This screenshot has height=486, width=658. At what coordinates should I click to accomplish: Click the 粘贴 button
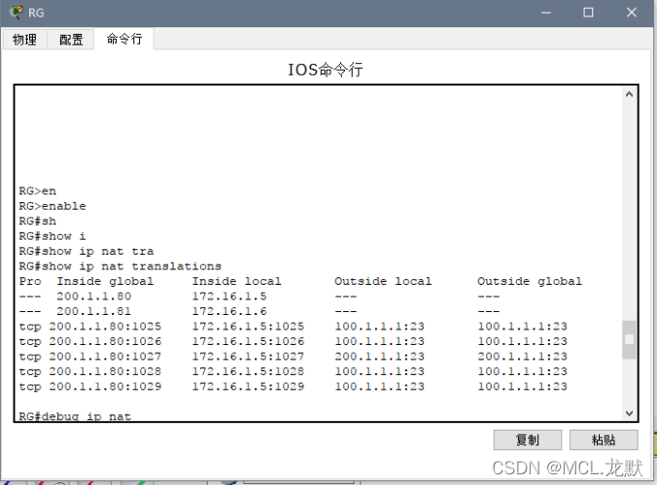point(604,440)
